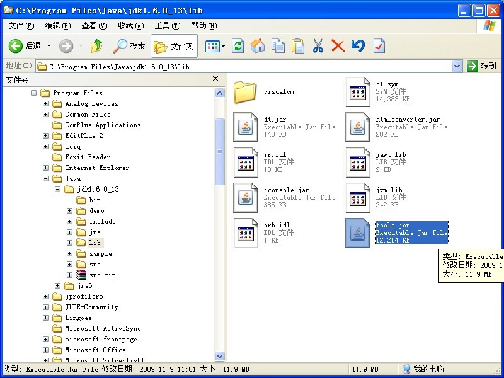This screenshot has width=504, height=378.
Task: Expand the Common Files folder node
Action: pos(45,115)
